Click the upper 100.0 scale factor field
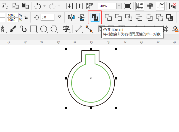The image size is (179, 132). point(12,15)
